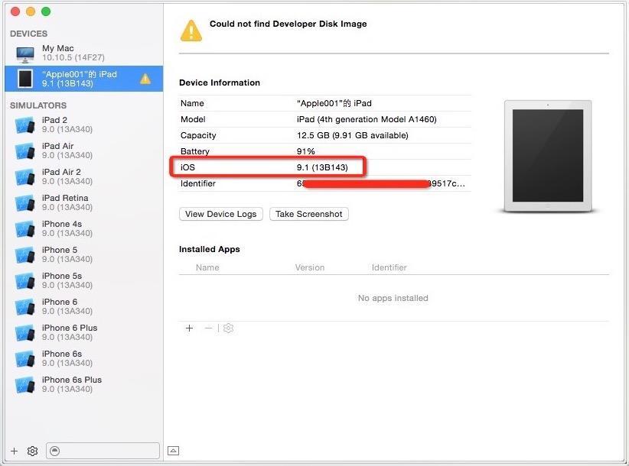Minimize window using the yellow button
The height and width of the screenshot is (466, 629).
point(31,11)
